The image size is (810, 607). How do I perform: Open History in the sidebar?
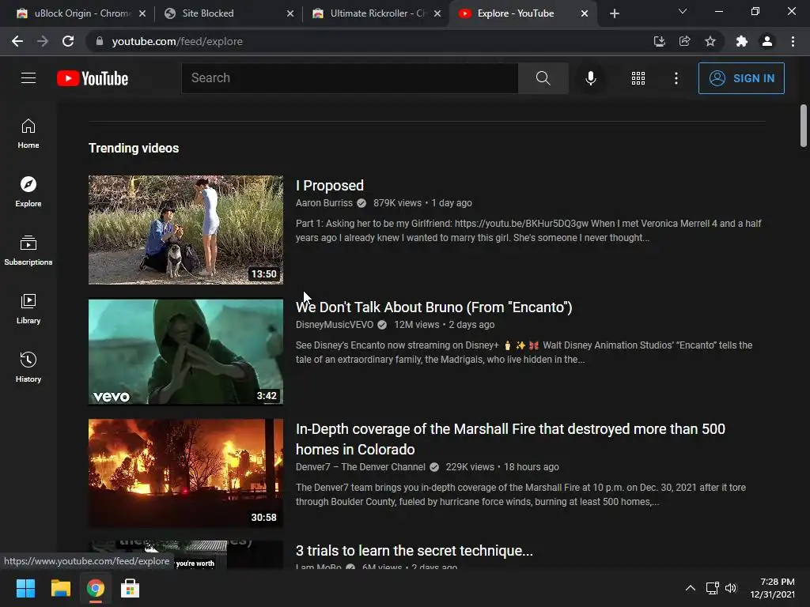pos(28,367)
